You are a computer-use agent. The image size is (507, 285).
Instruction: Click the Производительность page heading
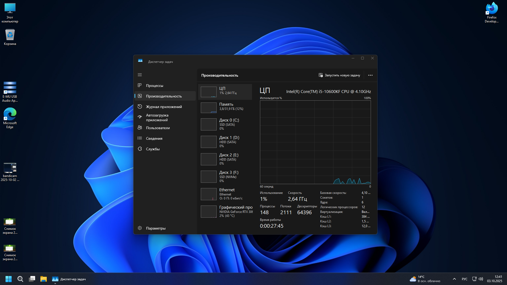click(x=220, y=75)
